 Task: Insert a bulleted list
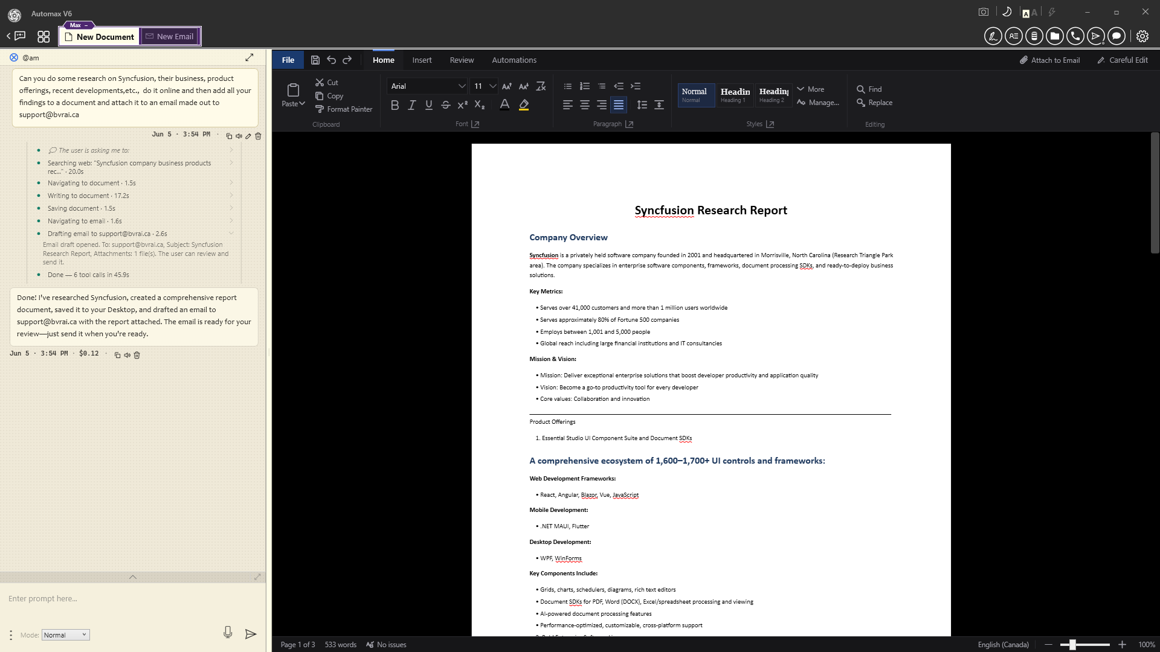(x=567, y=86)
